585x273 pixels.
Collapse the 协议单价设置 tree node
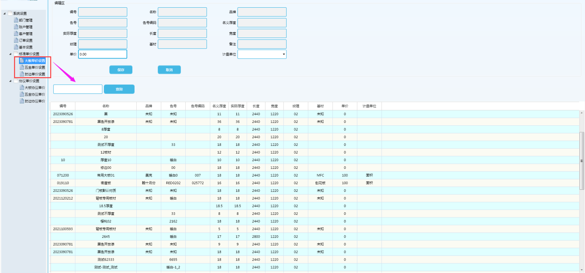click(10, 81)
